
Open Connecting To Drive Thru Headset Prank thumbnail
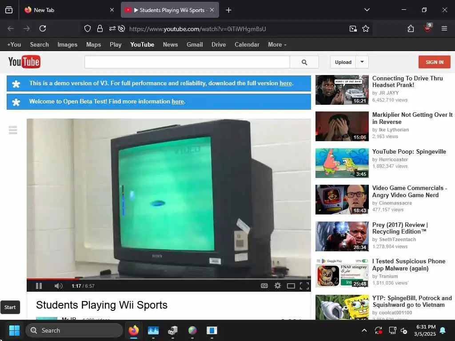(x=342, y=90)
